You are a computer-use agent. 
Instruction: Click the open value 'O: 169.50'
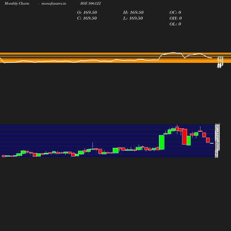pos(87,12)
